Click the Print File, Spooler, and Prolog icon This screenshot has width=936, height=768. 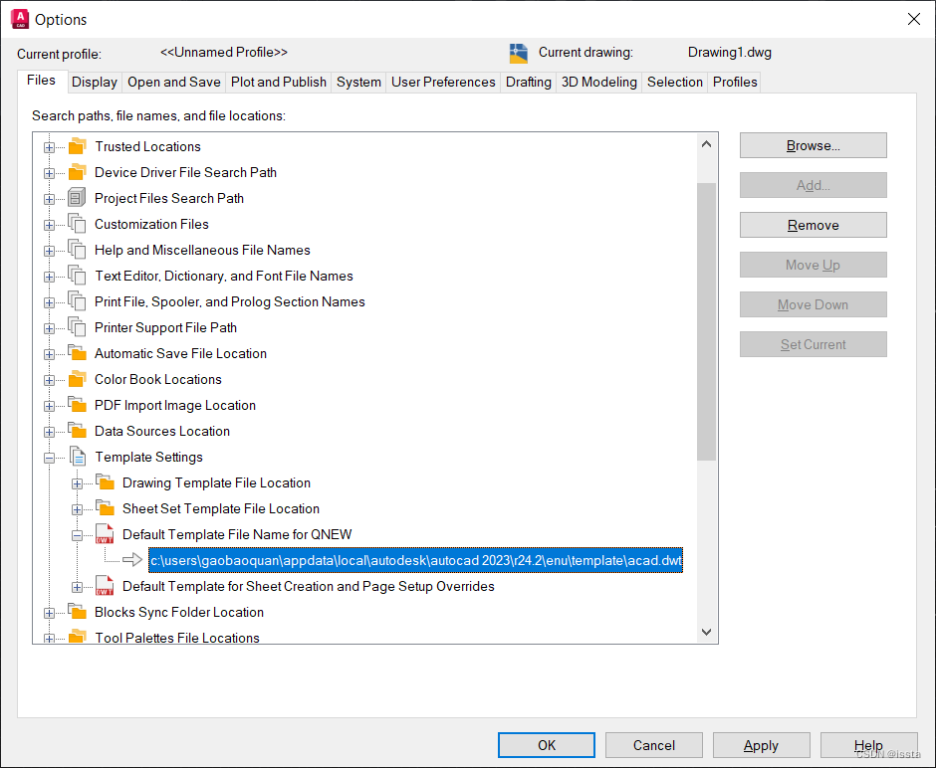pos(77,301)
